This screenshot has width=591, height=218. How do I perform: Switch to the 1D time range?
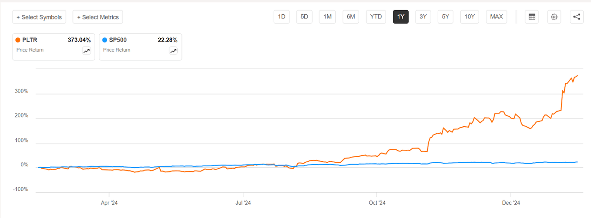281,17
